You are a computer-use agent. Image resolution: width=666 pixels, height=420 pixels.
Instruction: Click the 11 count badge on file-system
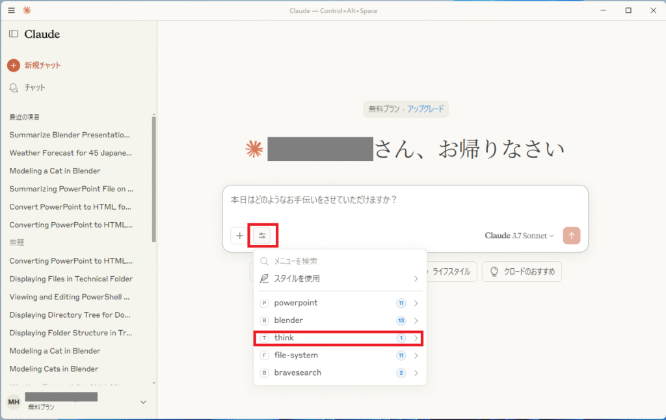(x=401, y=356)
